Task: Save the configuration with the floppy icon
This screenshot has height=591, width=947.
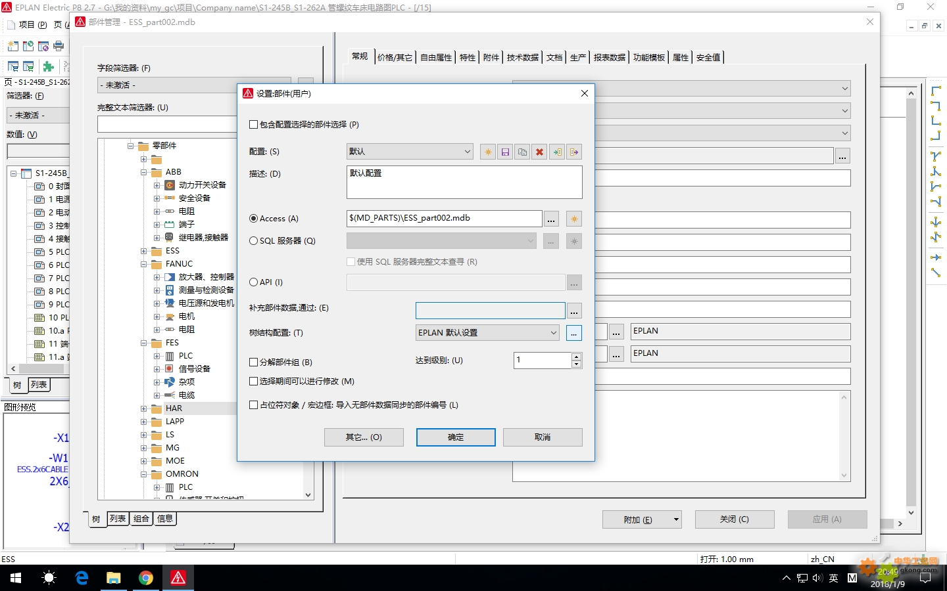Action: (x=505, y=152)
